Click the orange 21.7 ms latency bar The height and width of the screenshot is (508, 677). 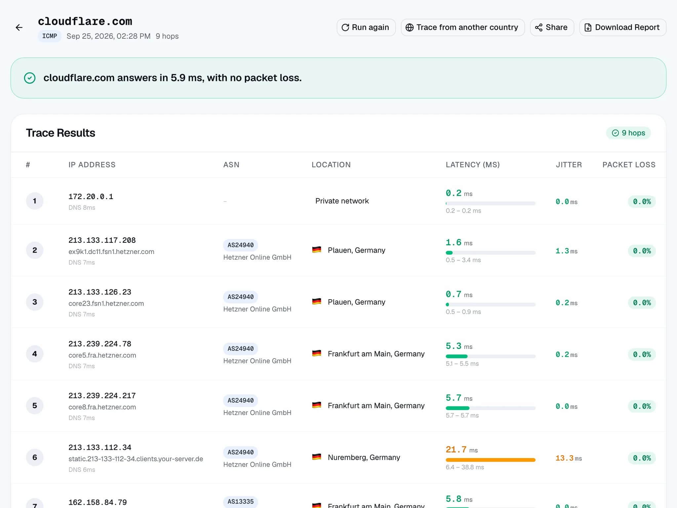[x=491, y=460]
